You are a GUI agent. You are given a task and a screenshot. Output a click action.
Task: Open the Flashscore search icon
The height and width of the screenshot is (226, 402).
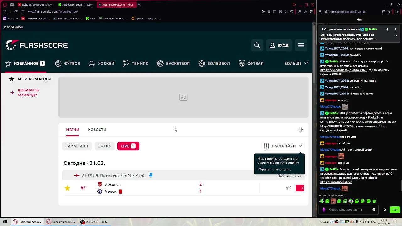[257, 45]
